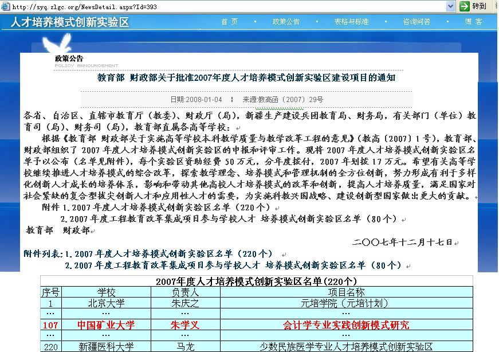Click the source text 来源:教高函（2007）29号
Image resolution: width=499 pixels, height=352 pixels.
click(282, 99)
